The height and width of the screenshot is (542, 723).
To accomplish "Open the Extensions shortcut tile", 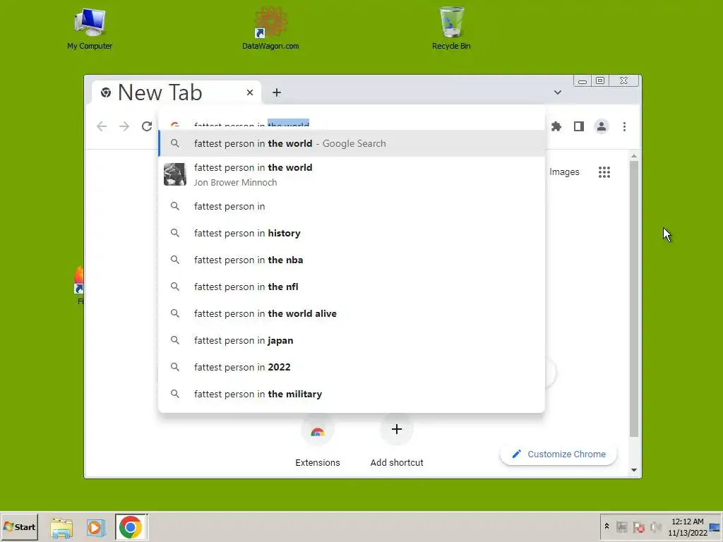I will tap(317, 441).
